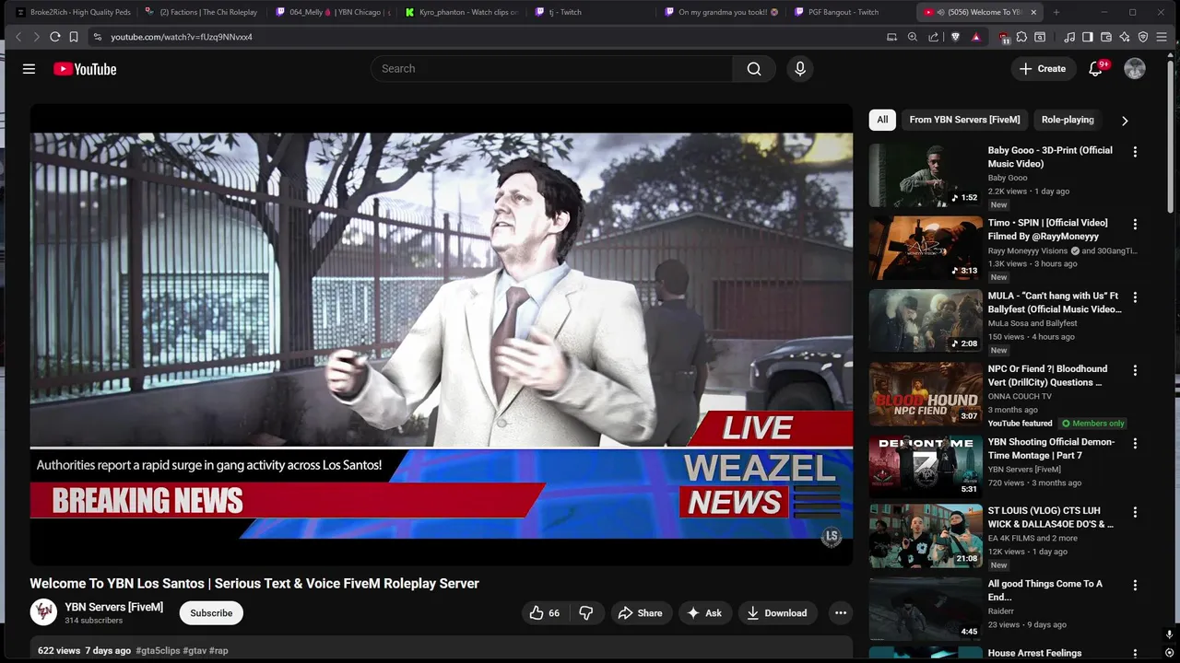1180x663 pixels.
Task: Share this page from the address bar icon
Action: click(933, 37)
